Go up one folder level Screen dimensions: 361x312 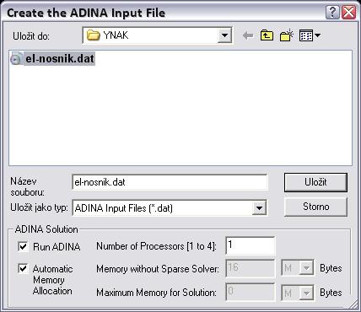click(x=267, y=35)
